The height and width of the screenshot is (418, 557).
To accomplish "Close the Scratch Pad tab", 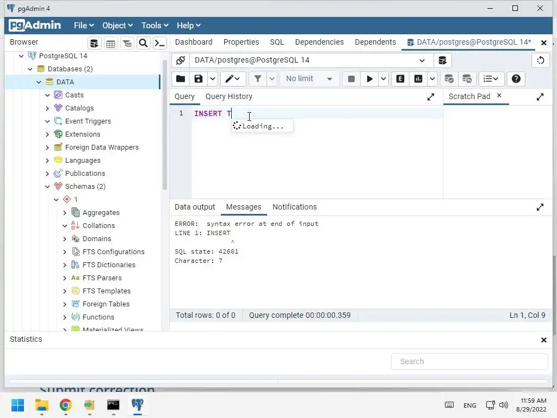I will [x=499, y=95].
